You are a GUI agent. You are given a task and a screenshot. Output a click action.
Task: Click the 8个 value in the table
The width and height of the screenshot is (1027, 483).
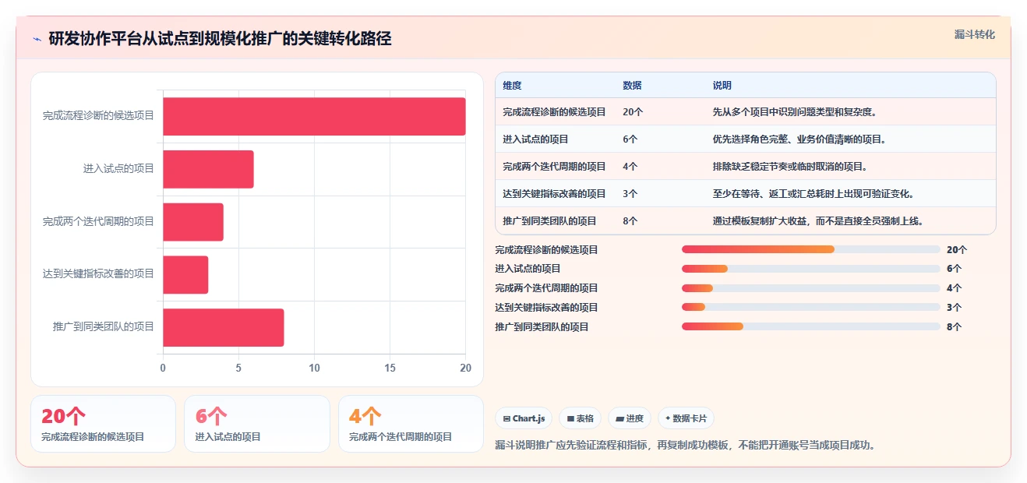click(630, 221)
